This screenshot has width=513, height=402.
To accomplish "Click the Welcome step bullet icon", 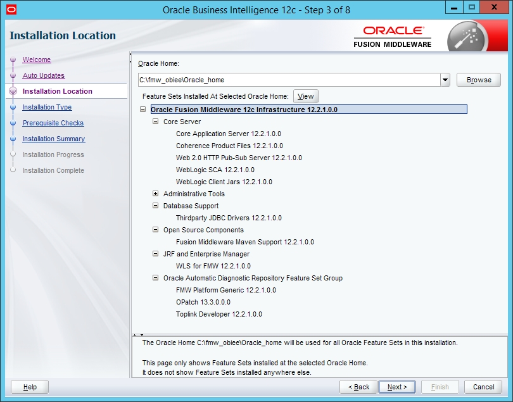I will pyautogui.click(x=13, y=60).
